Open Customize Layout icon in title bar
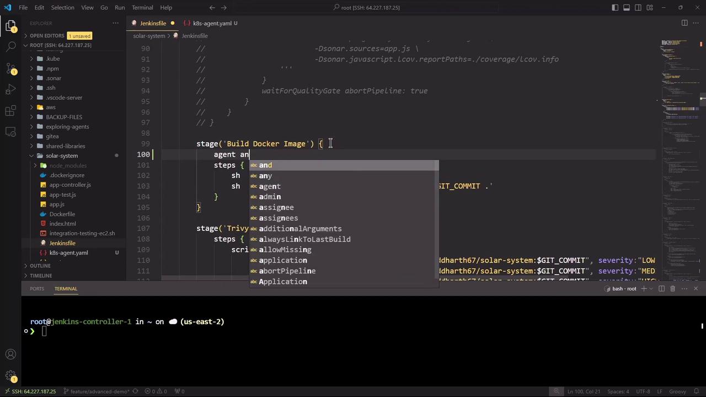The height and width of the screenshot is (397, 706). tap(650, 8)
